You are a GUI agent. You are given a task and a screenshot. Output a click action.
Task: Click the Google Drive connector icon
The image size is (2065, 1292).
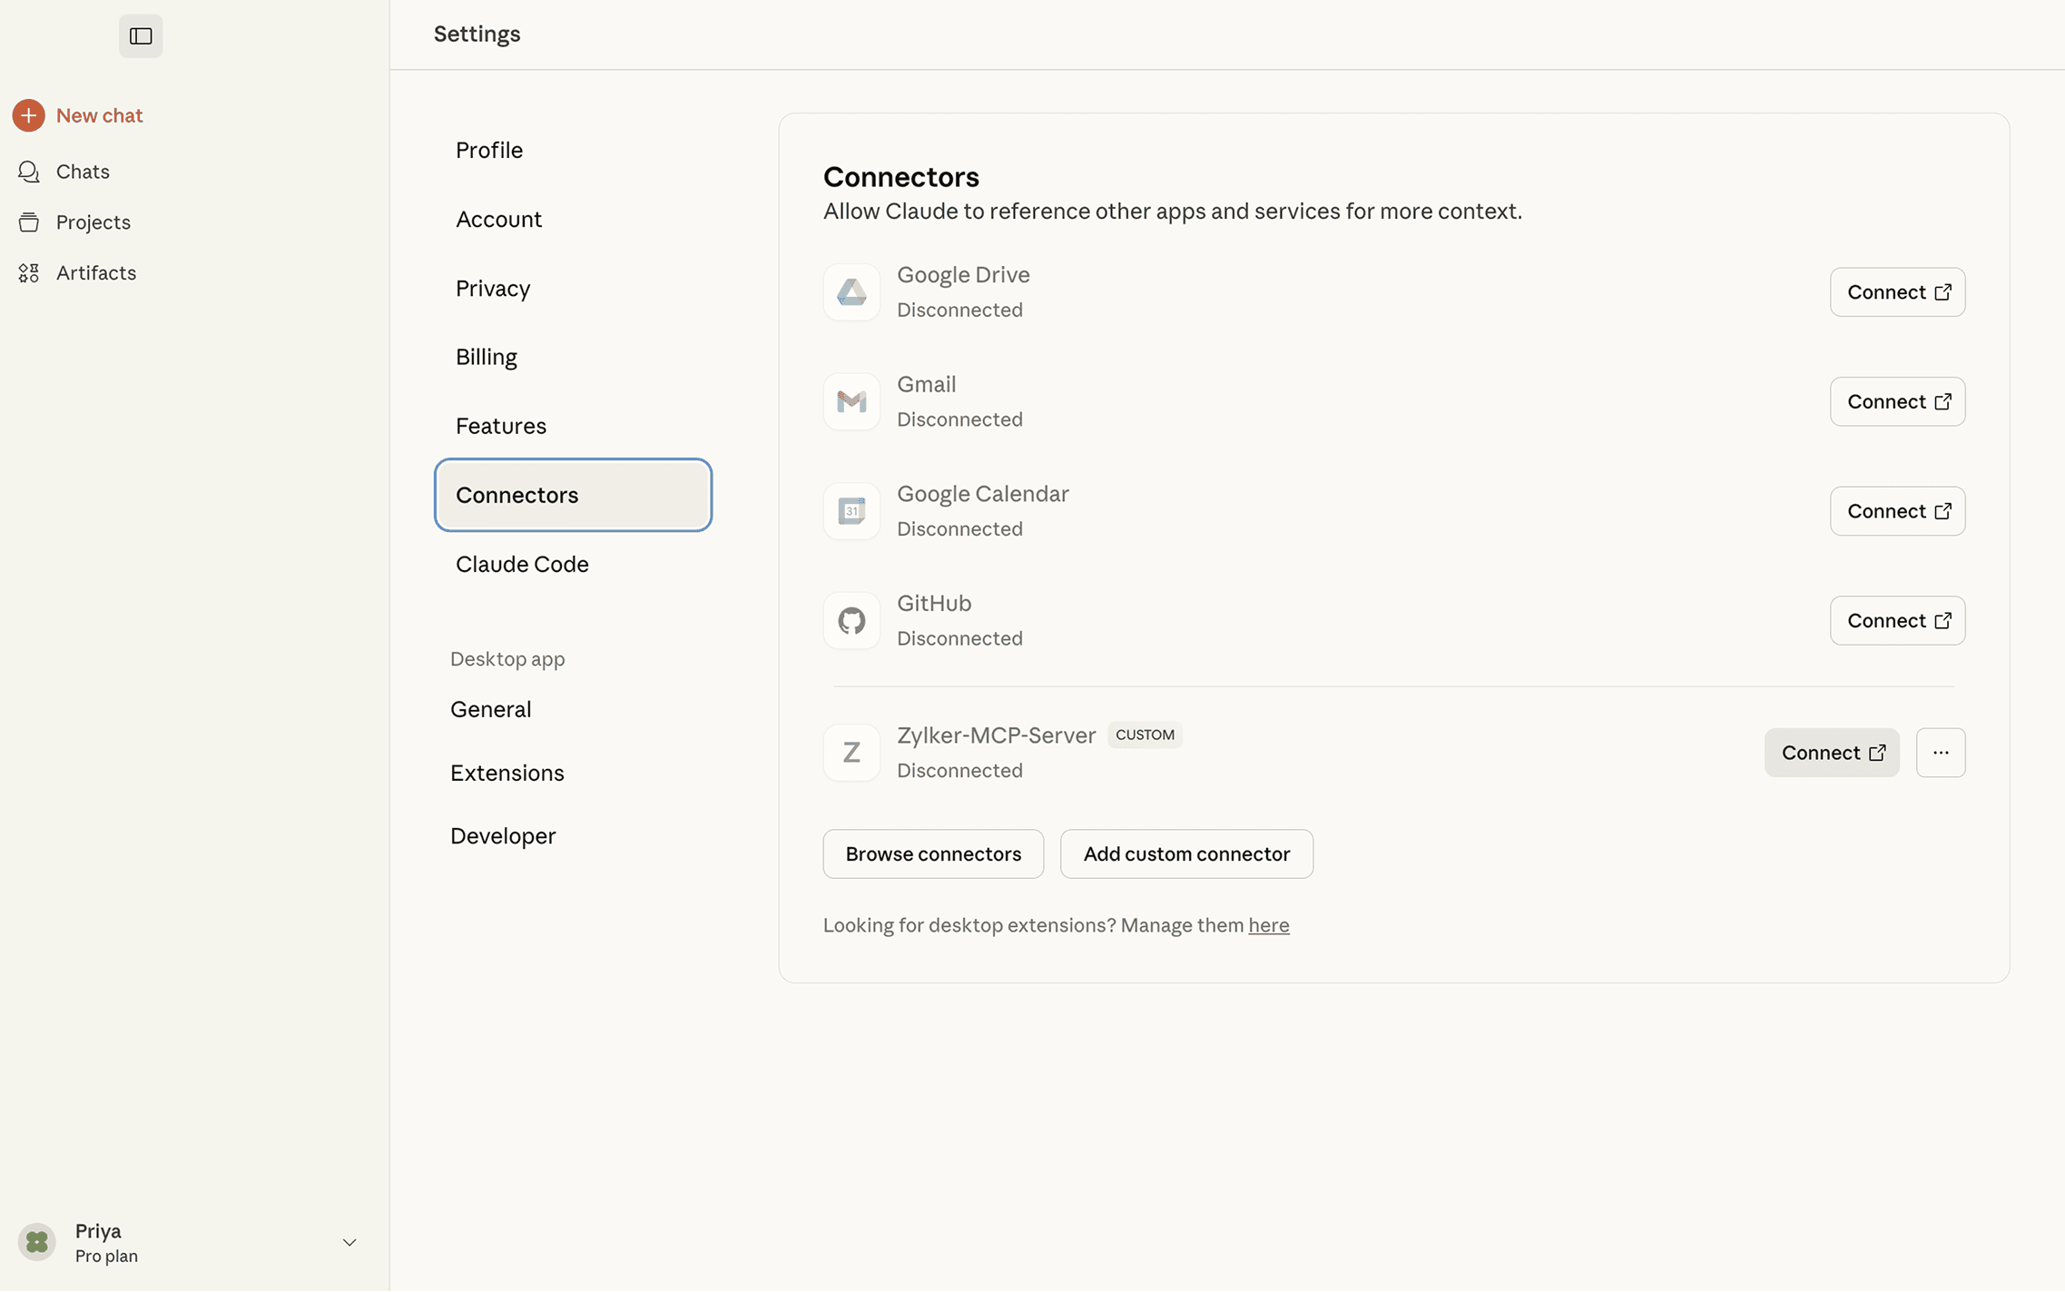[851, 291]
